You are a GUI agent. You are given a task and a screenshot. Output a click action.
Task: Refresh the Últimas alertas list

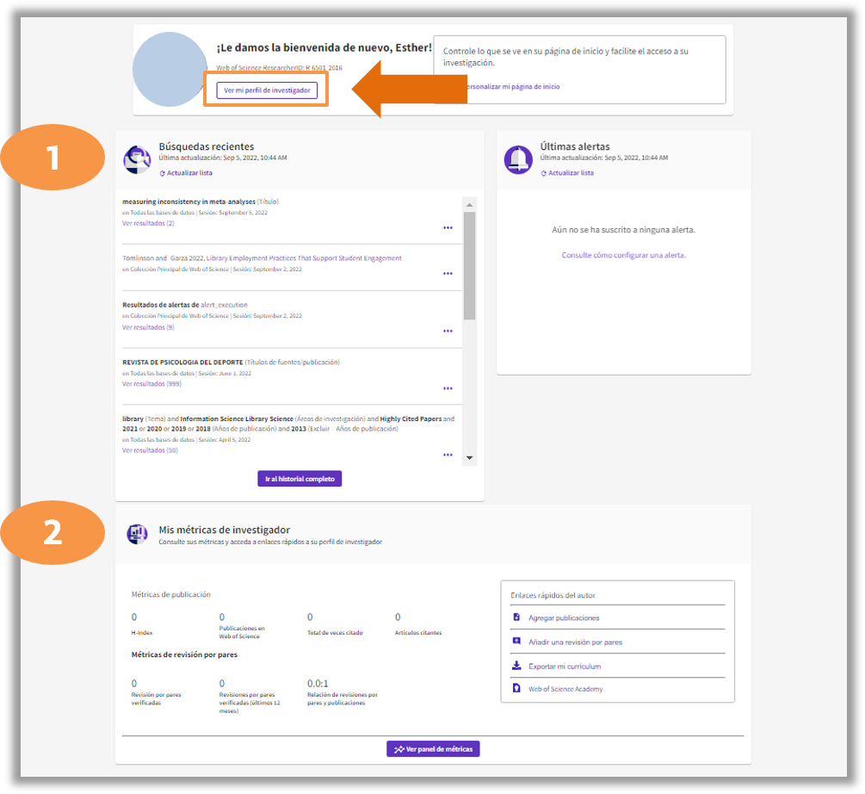coord(567,173)
